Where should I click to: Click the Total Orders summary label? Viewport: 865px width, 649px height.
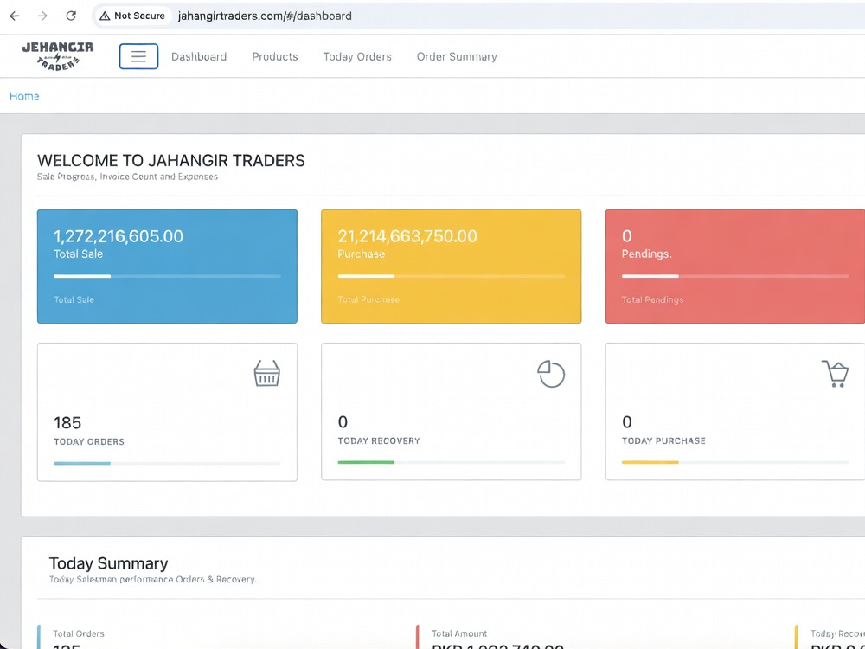(x=79, y=633)
